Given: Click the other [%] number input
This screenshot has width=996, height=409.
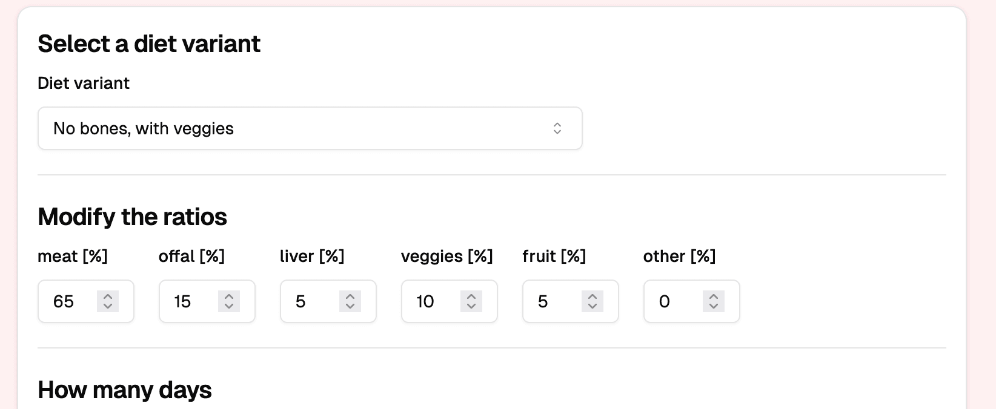Looking at the screenshot, I should (x=674, y=301).
